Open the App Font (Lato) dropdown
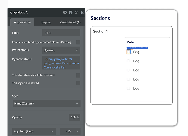 click(34, 131)
